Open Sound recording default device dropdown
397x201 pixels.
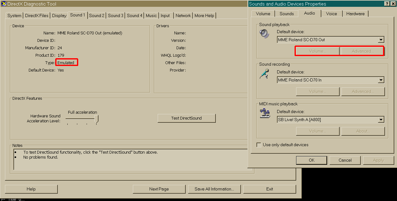381,80
